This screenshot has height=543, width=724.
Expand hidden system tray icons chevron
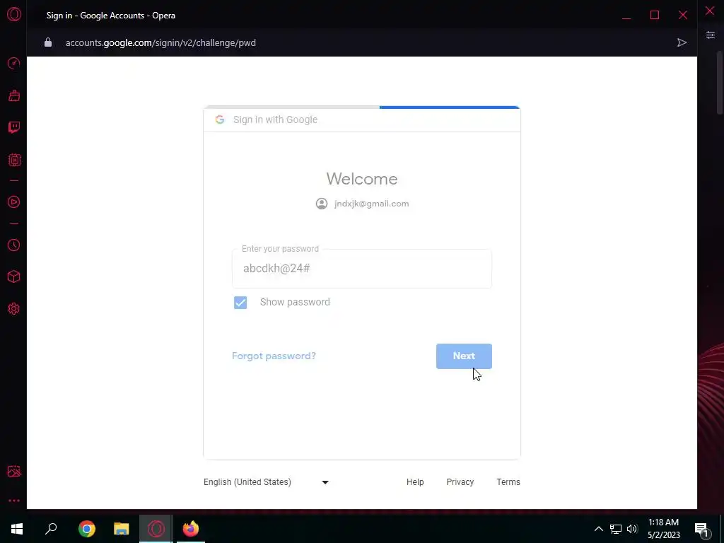tap(598, 529)
